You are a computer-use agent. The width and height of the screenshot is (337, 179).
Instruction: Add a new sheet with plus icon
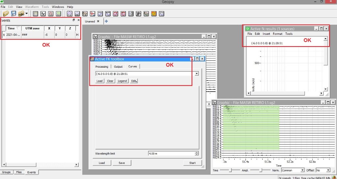coord(106,21)
